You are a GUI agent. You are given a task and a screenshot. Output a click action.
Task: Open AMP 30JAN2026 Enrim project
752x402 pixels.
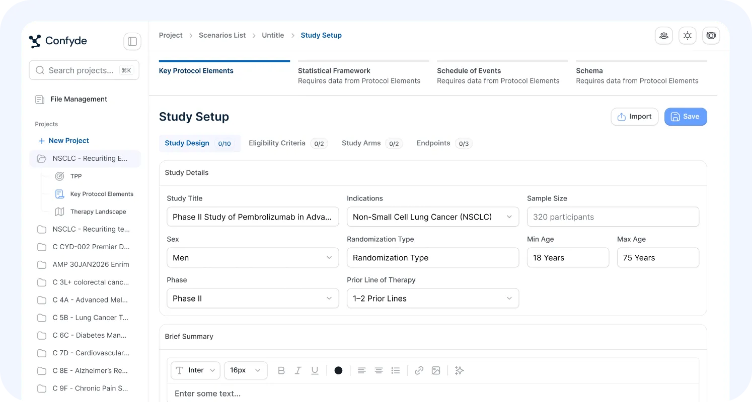(85, 264)
